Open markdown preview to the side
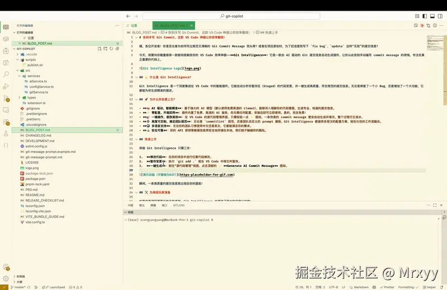This screenshot has width=447, height=290. [416, 26]
